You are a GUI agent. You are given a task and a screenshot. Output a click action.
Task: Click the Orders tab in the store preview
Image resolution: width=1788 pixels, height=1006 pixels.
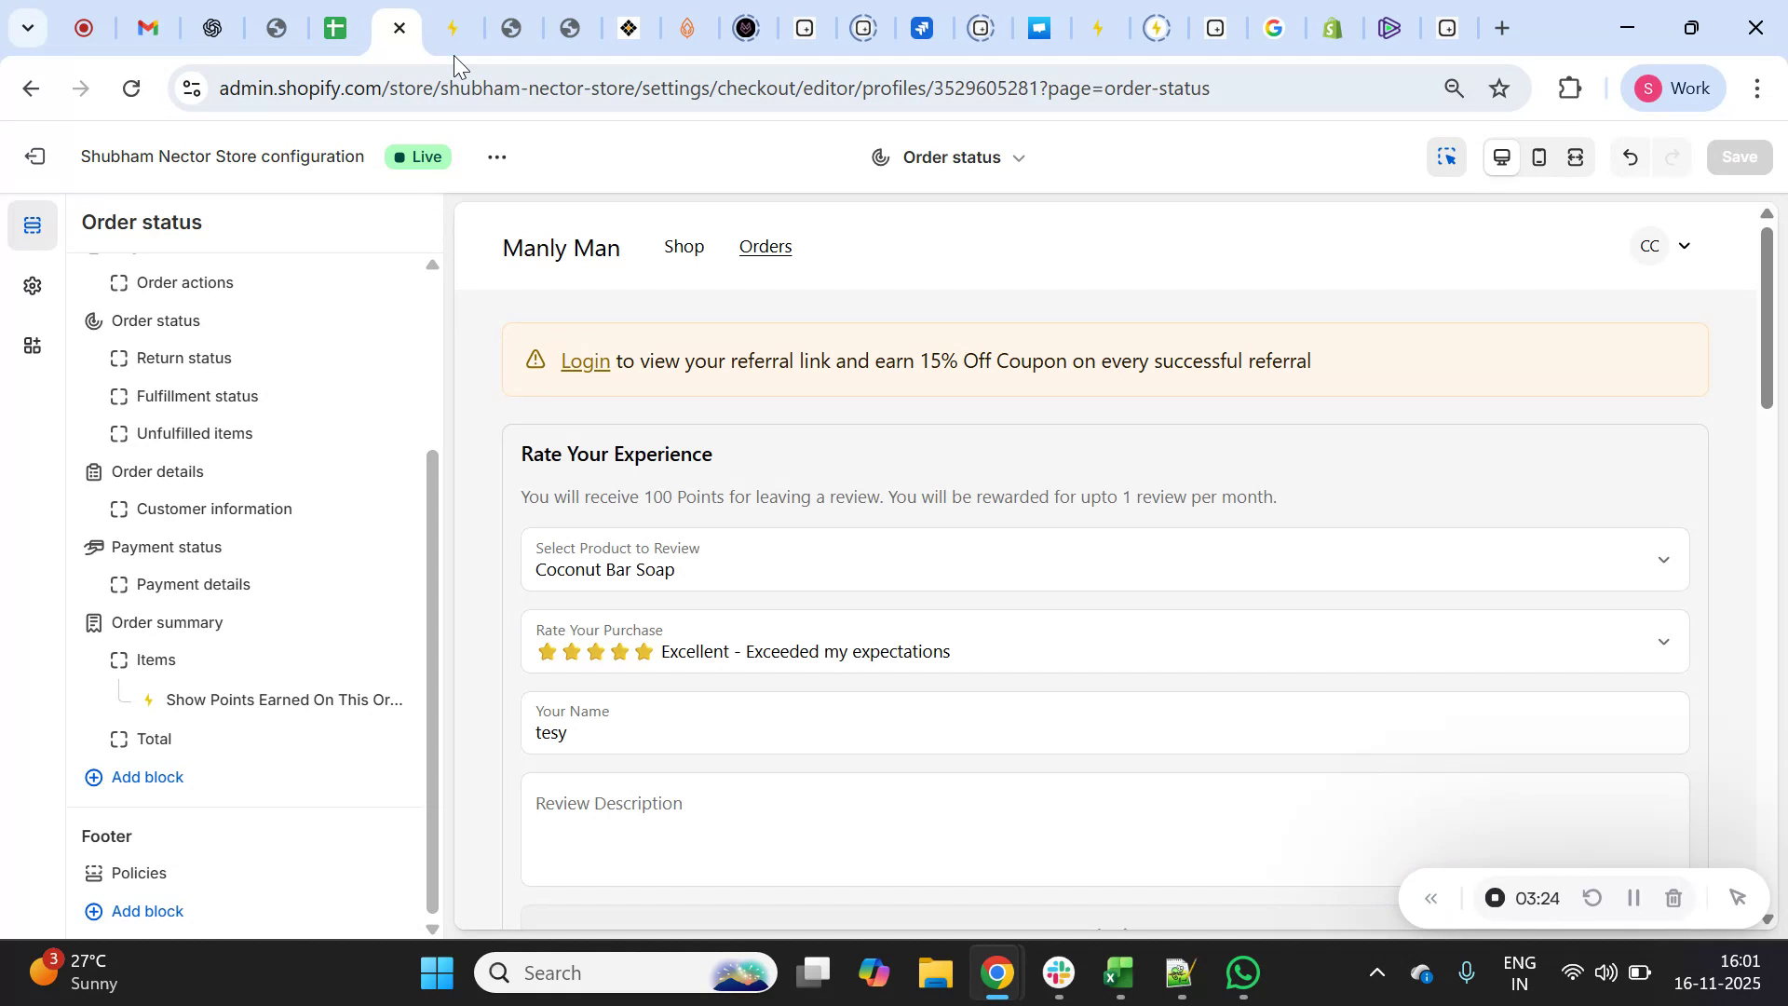[x=765, y=246]
